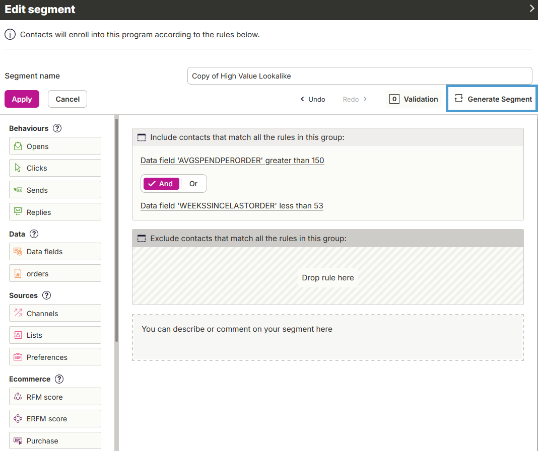
Task: Click the Sends mail icon
Action: tap(18, 190)
